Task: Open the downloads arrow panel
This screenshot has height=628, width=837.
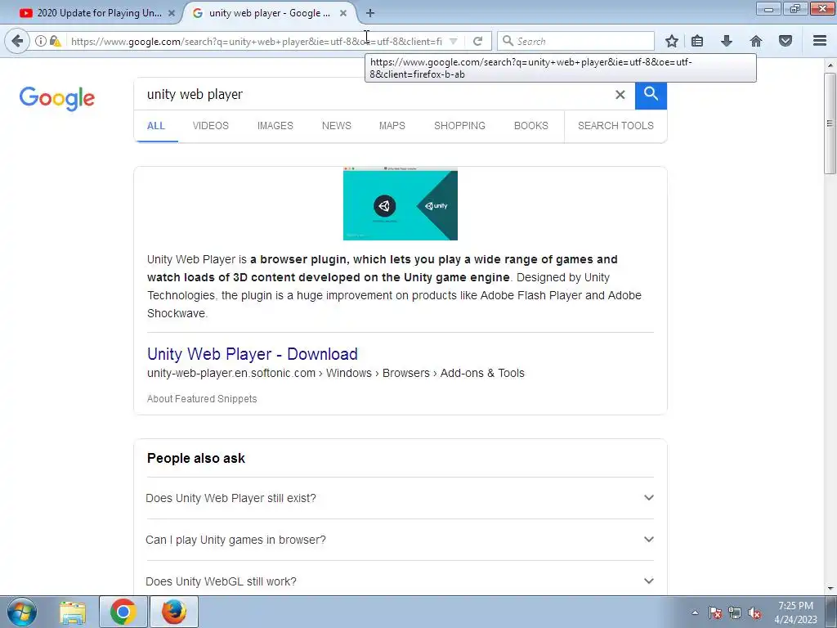Action: coord(727,41)
